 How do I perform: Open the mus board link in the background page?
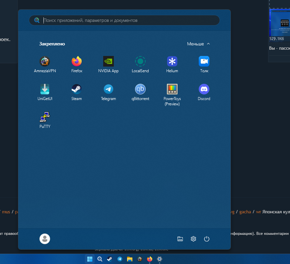(6, 212)
